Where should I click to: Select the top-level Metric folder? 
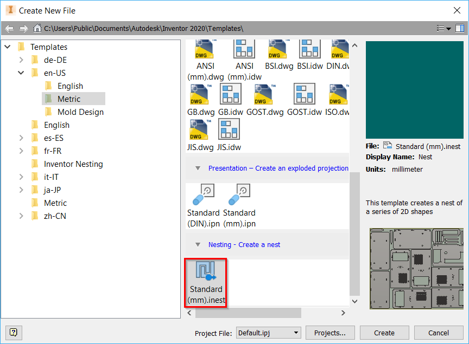click(55, 203)
